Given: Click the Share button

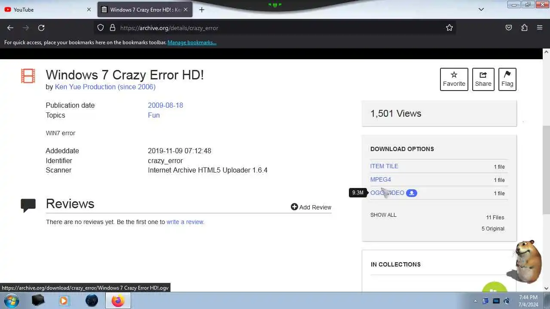Looking at the screenshot, I should point(483,79).
